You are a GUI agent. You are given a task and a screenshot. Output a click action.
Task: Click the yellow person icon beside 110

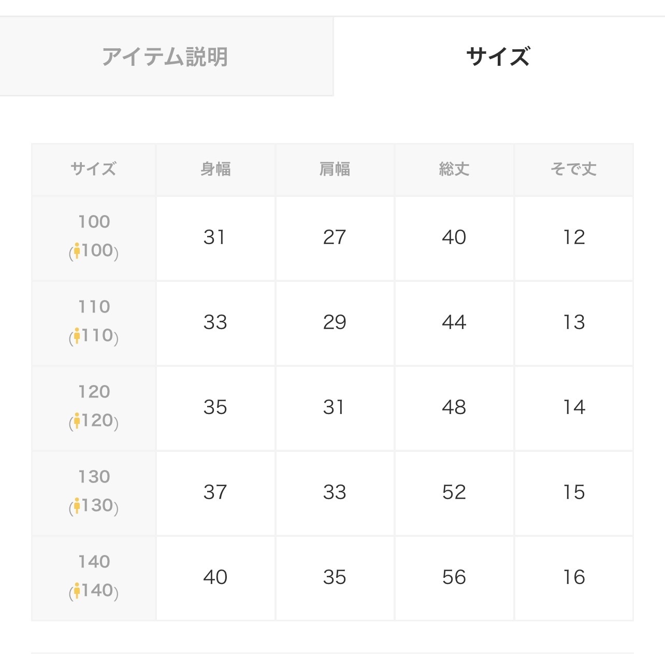[x=77, y=336]
